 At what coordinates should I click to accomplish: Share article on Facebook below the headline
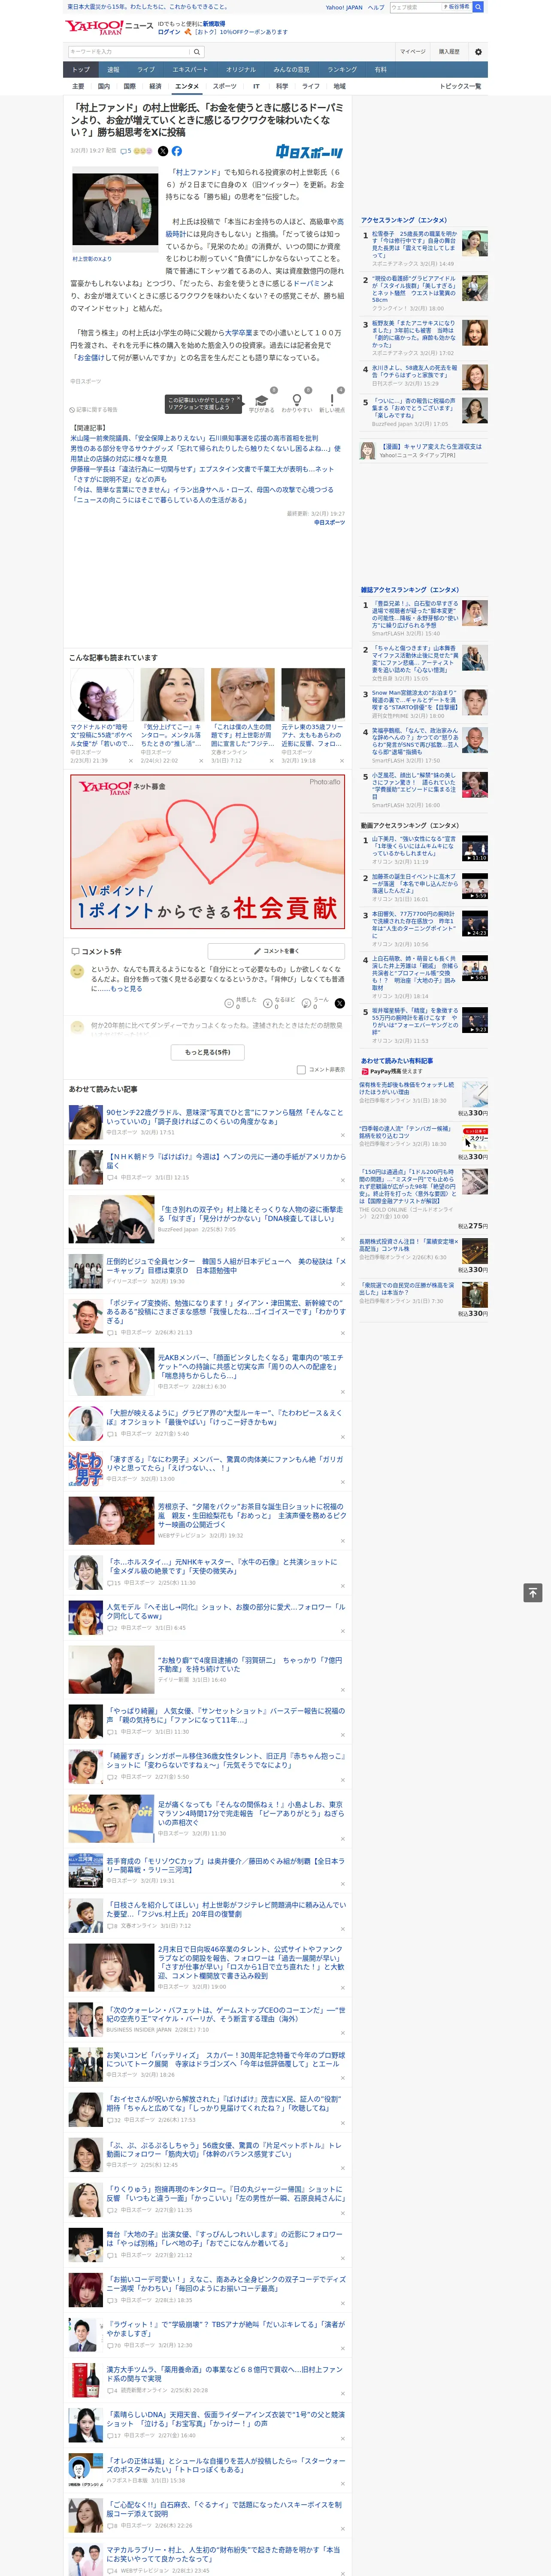pos(177,151)
